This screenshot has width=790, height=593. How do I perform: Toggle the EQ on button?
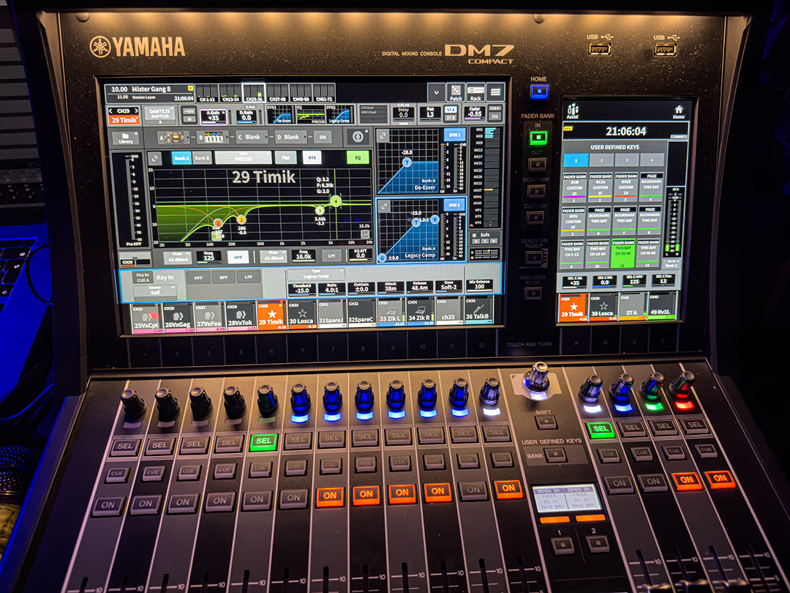coord(358,158)
